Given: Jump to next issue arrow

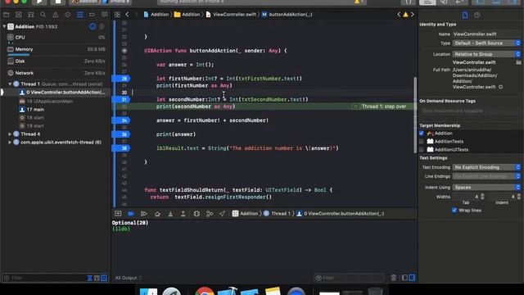Looking at the screenshot, I should pos(413,15).
